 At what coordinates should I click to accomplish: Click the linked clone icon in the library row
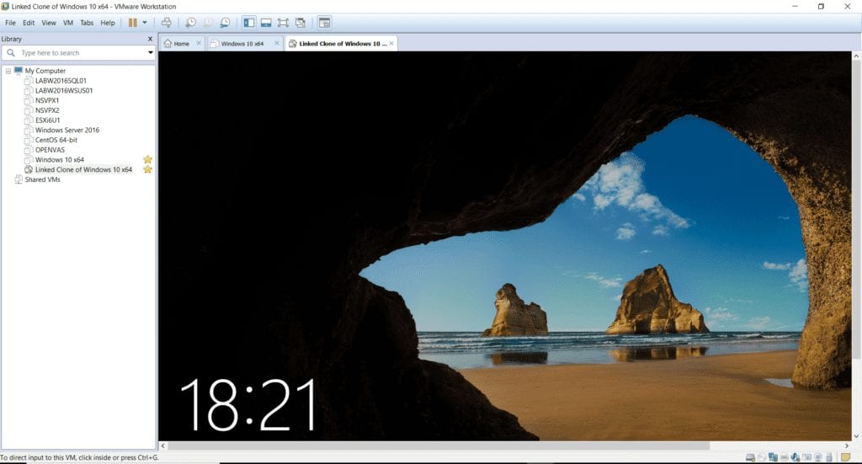(29, 170)
